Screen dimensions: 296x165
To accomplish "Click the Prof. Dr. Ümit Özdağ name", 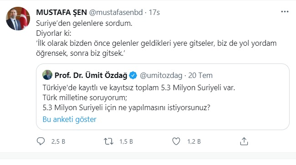I will tap(91, 75).
